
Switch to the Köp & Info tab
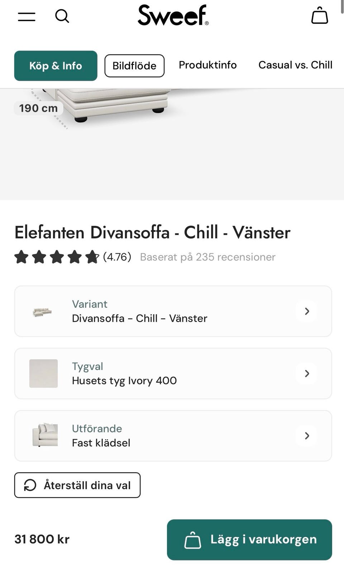coord(56,66)
